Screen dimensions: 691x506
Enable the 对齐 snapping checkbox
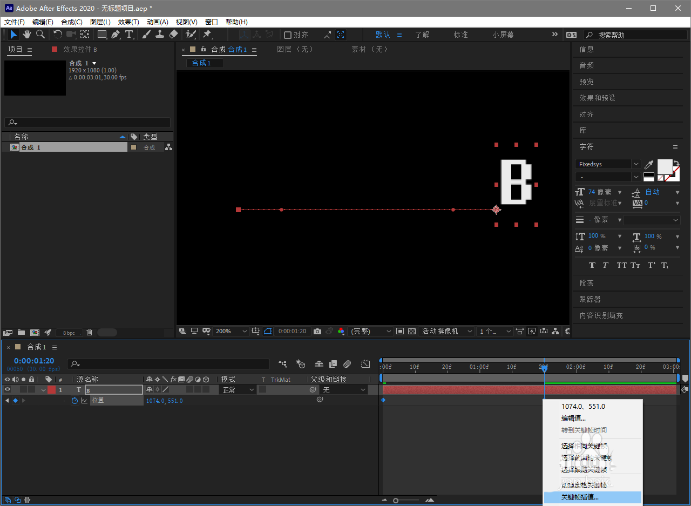point(288,35)
